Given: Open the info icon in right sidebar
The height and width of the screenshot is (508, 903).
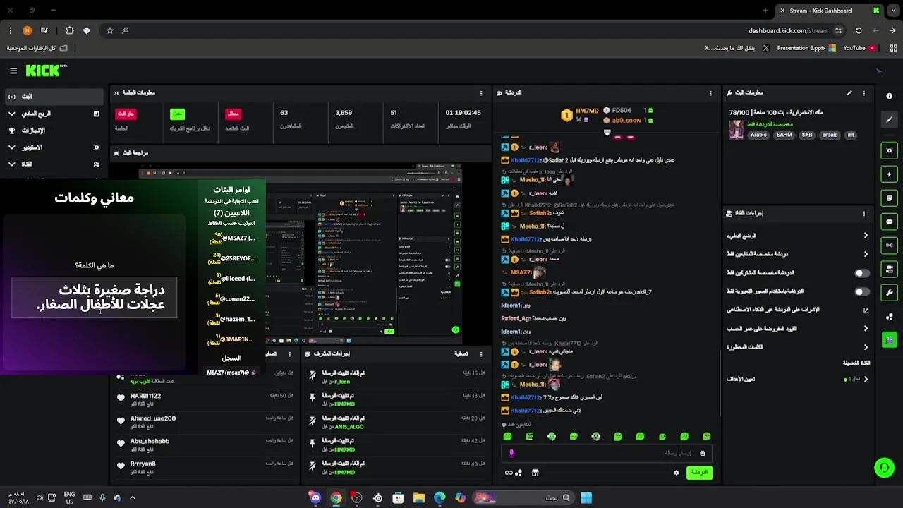Looking at the screenshot, I should [x=889, y=96].
